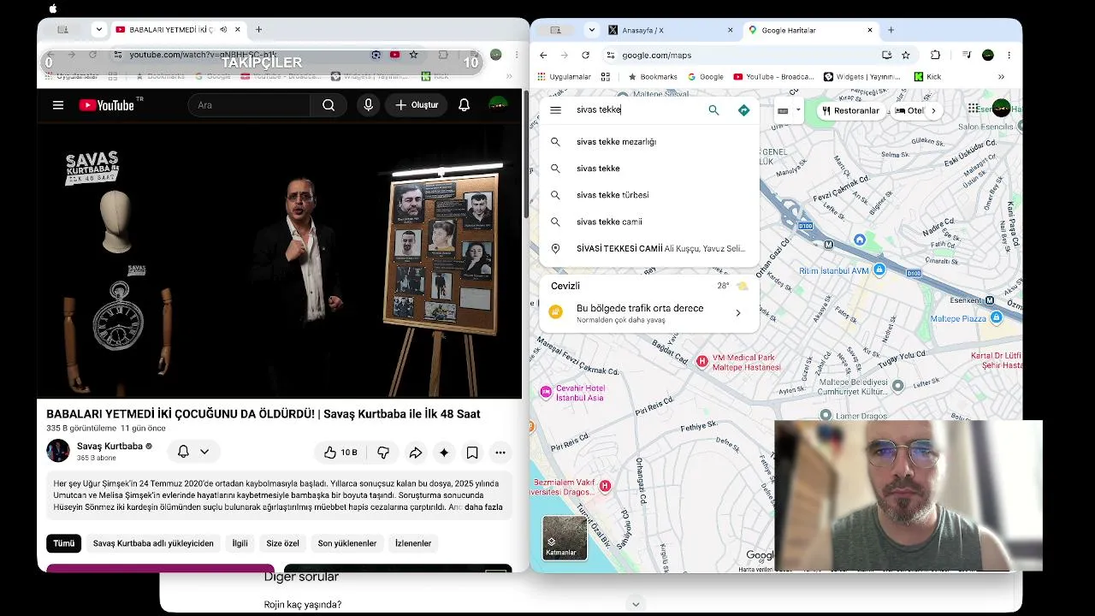
Task: Filter map by Restoranlar
Action: point(850,110)
